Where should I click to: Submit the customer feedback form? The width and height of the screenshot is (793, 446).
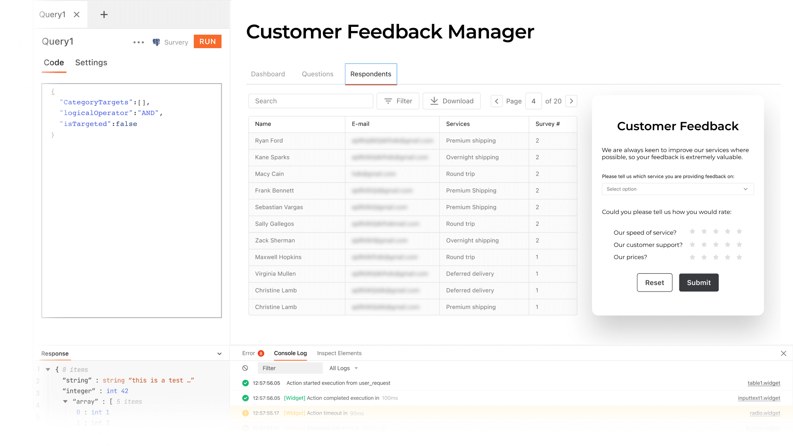698,282
